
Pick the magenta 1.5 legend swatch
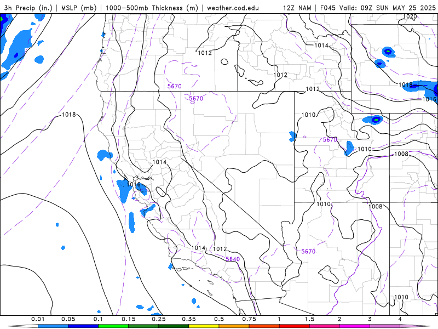click(x=325, y=326)
